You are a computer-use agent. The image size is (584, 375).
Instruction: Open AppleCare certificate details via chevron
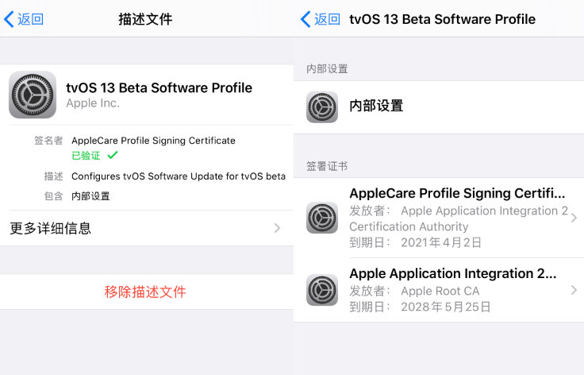click(573, 218)
